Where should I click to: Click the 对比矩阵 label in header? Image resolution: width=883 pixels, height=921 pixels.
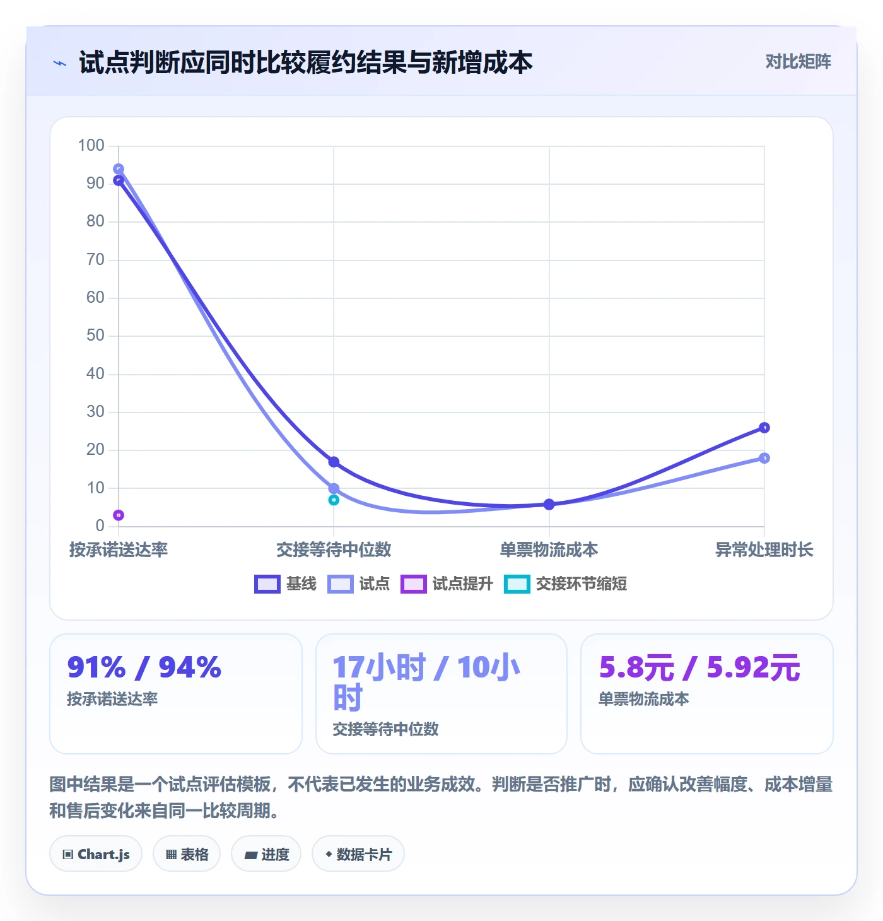pos(798,62)
